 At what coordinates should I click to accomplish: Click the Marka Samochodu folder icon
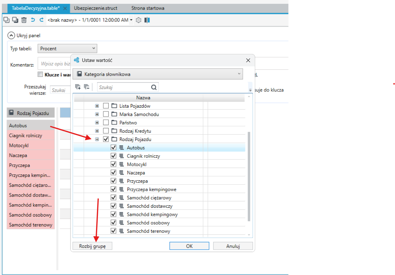tap(114, 114)
